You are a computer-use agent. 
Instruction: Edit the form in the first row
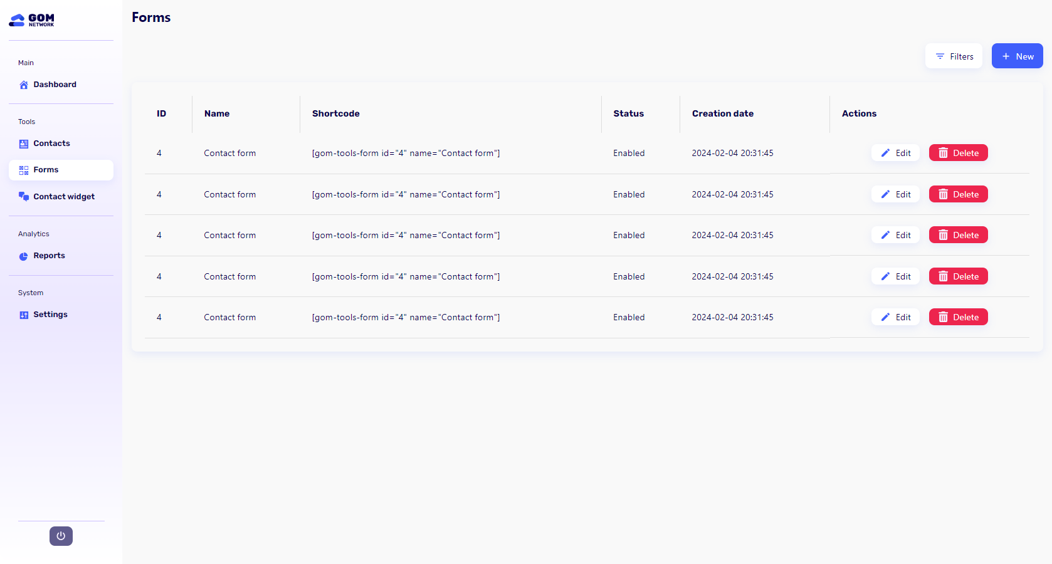click(895, 153)
